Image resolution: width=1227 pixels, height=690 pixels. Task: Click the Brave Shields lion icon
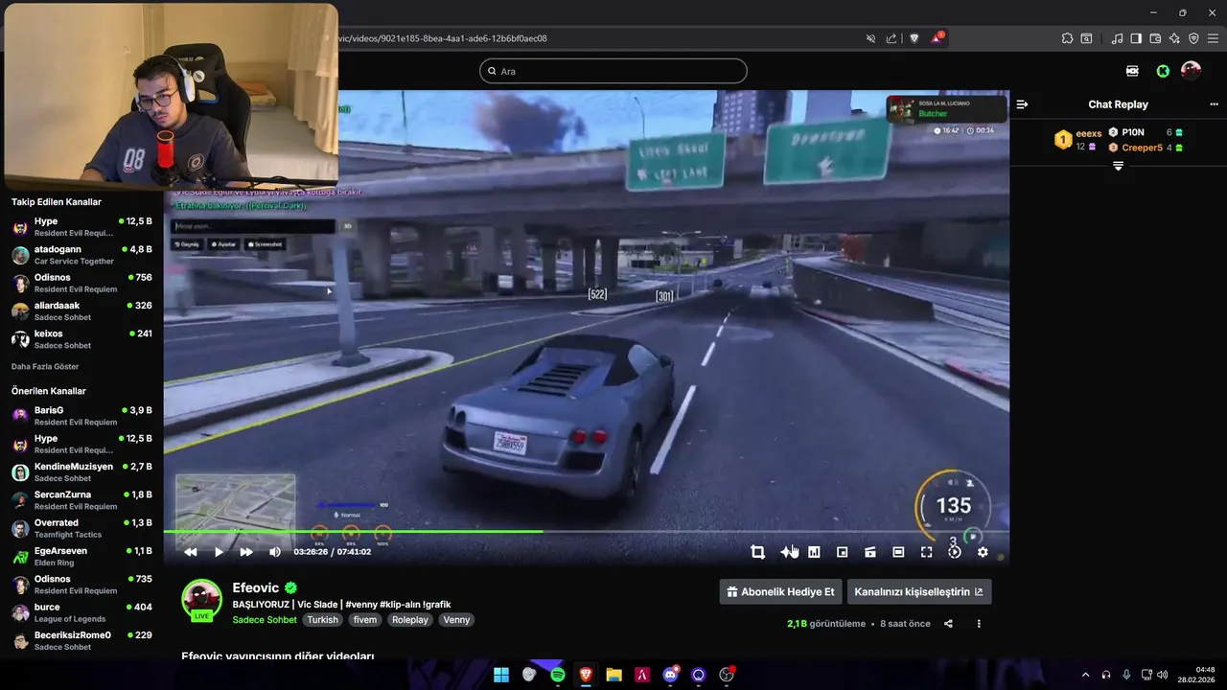(914, 38)
